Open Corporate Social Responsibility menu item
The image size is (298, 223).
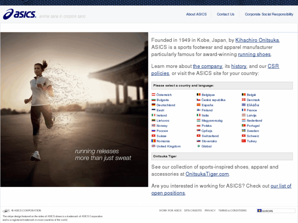click(x=269, y=14)
